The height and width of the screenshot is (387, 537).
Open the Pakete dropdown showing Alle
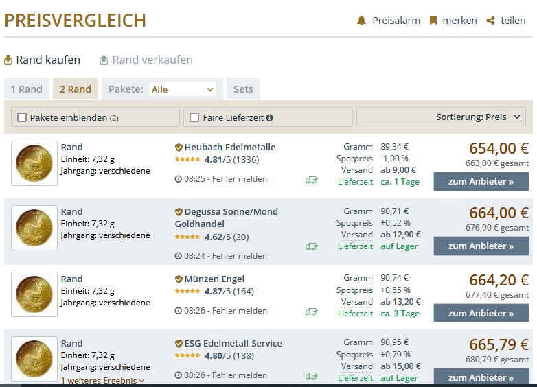(x=182, y=89)
